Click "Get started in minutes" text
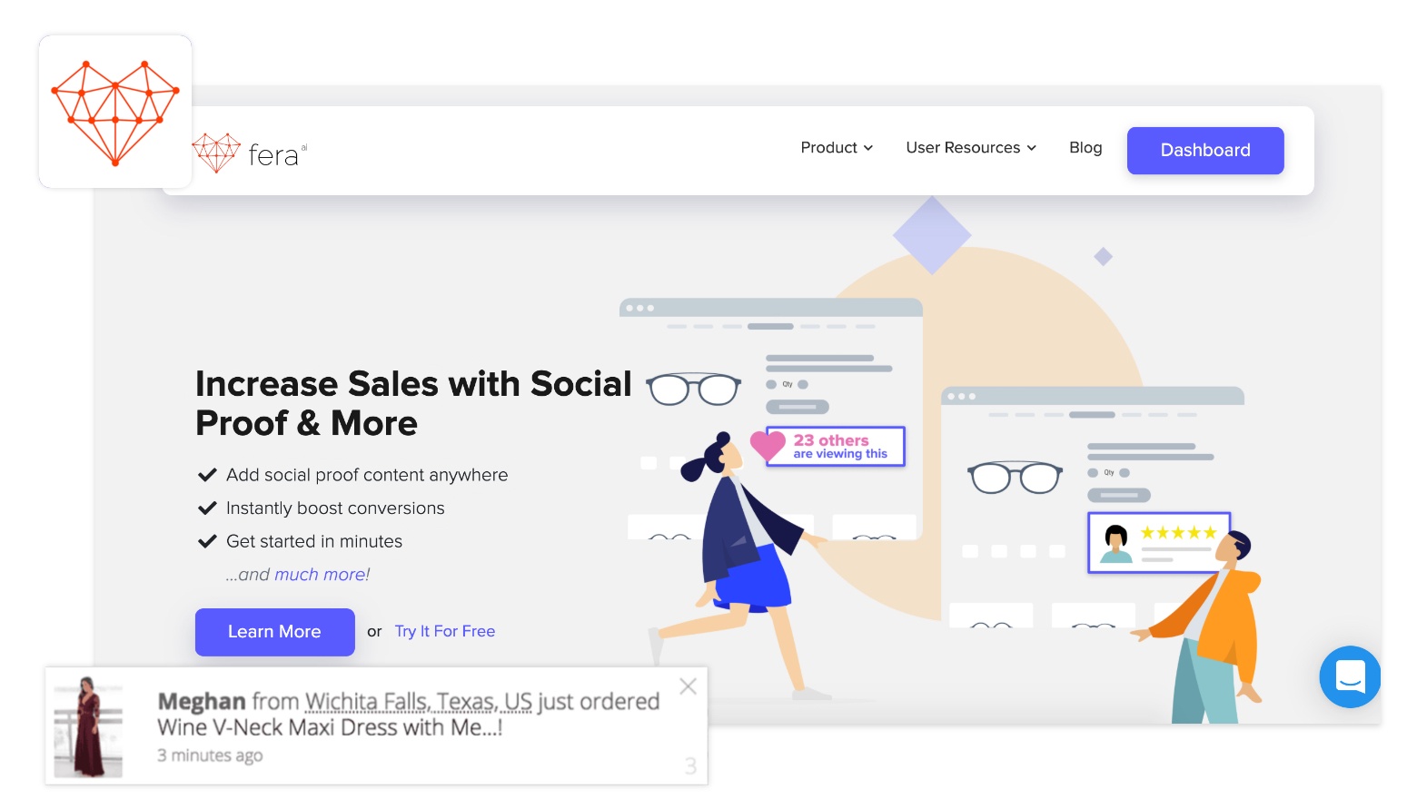This screenshot has height=809, width=1417. tap(314, 541)
